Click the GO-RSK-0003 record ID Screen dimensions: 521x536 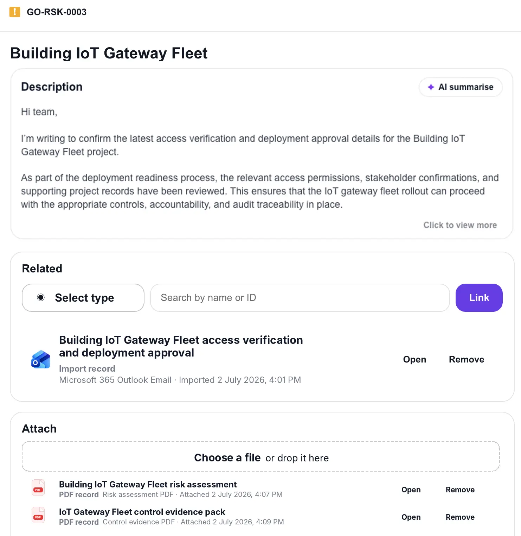point(57,12)
